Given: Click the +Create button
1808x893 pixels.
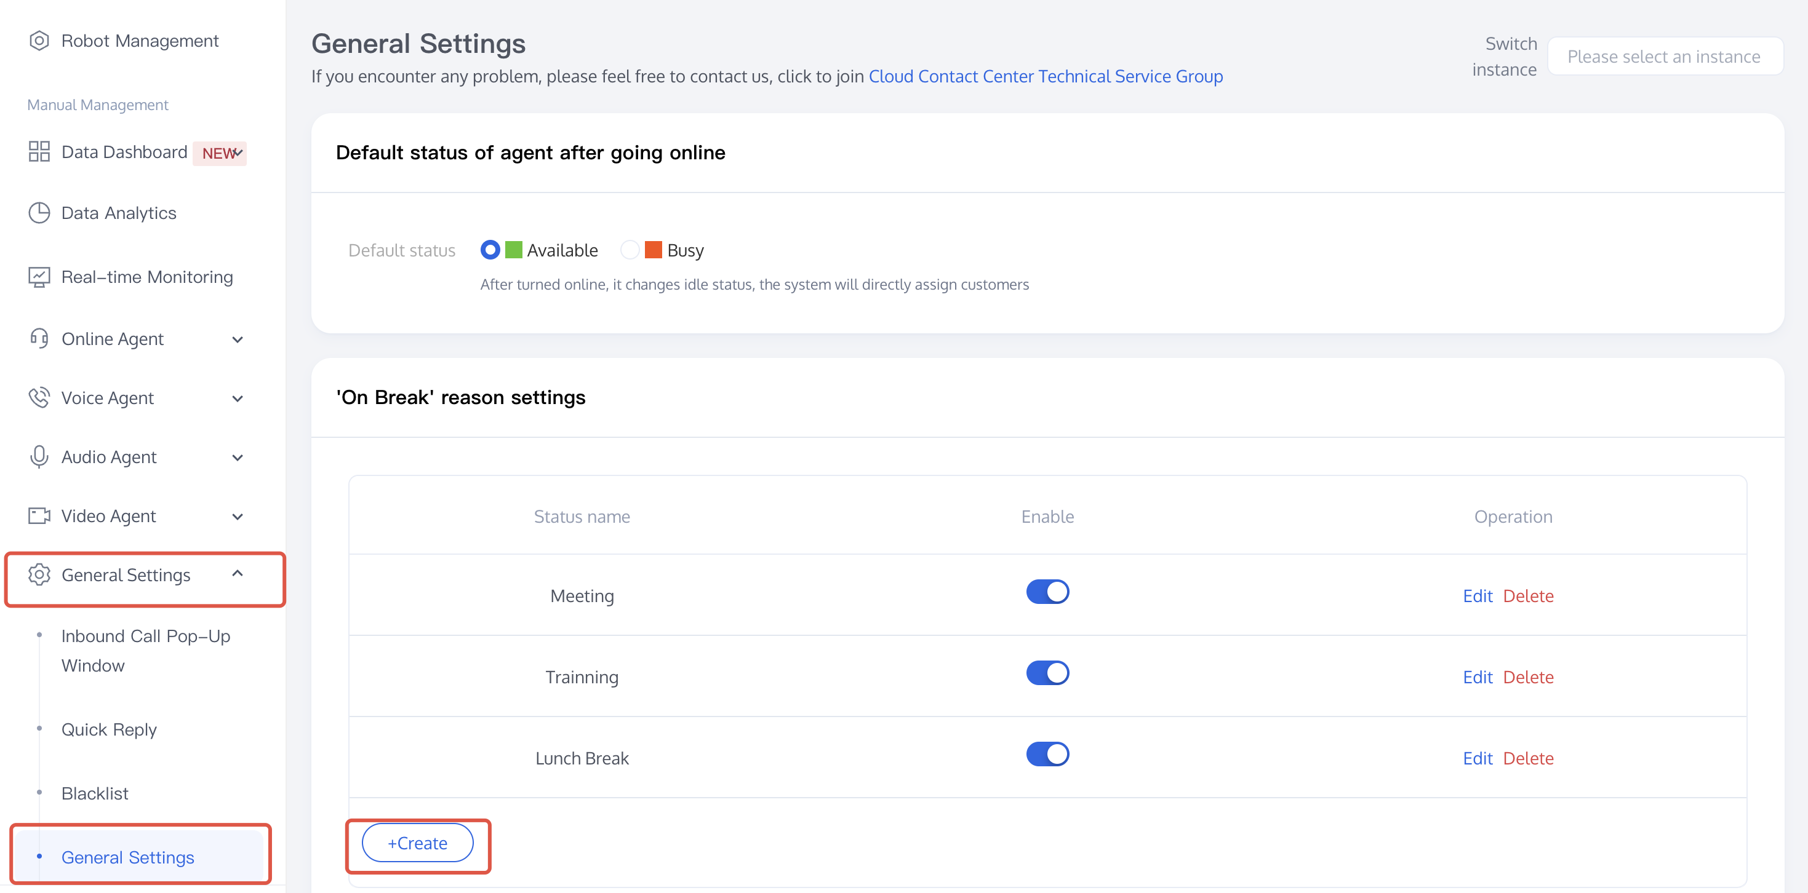Looking at the screenshot, I should (x=418, y=843).
